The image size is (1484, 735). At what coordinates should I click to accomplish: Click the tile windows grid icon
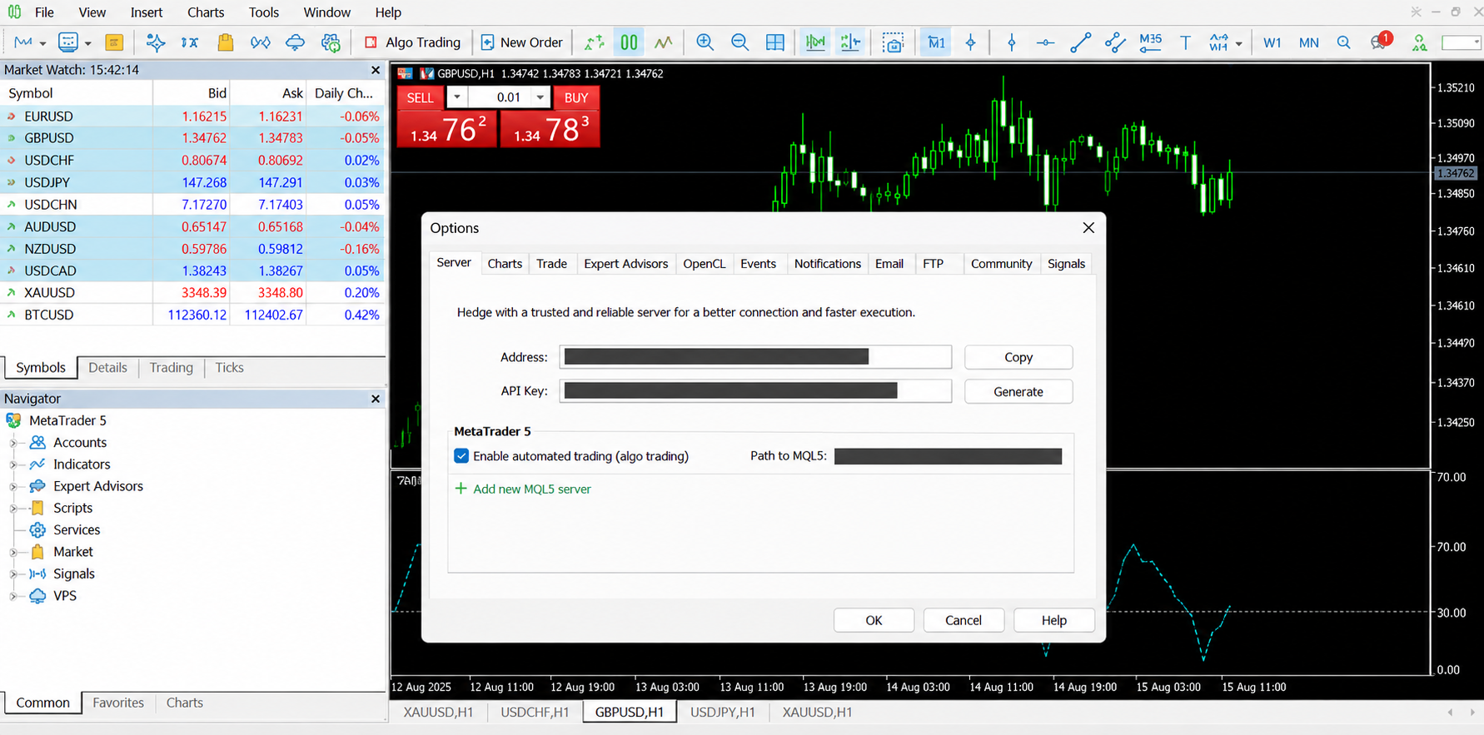[774, 42]
